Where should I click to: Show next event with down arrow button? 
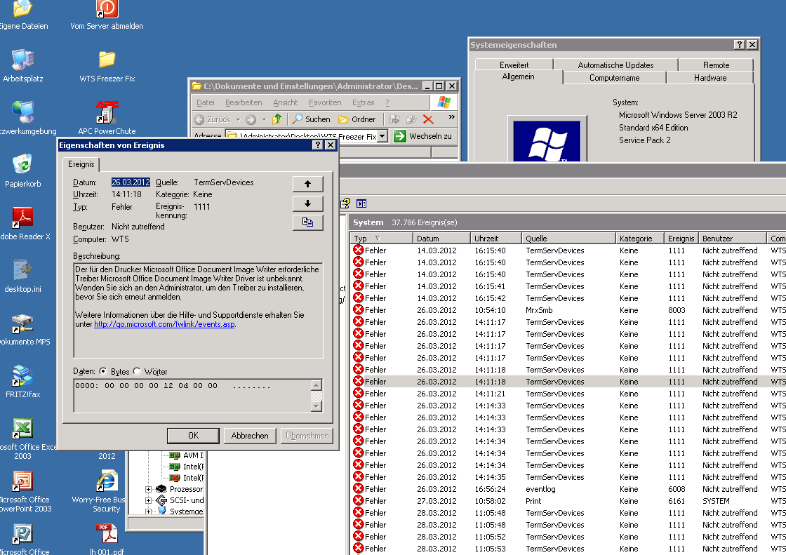tap(308, 203)
